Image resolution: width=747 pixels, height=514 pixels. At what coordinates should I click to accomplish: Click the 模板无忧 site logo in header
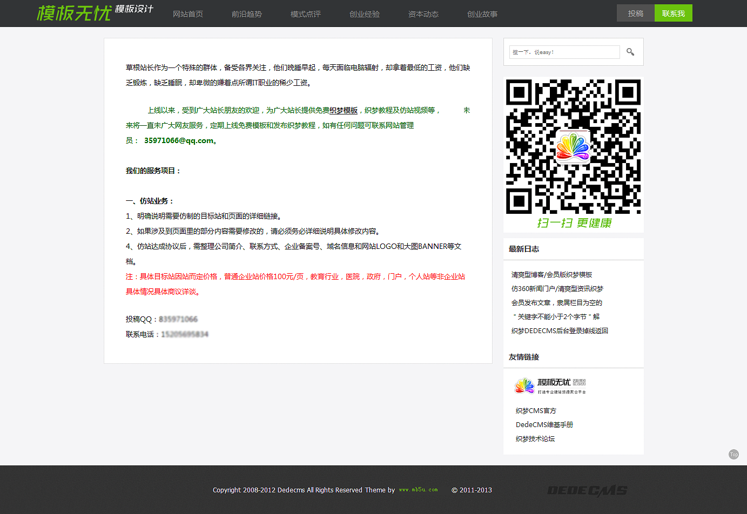coord(95,13)
